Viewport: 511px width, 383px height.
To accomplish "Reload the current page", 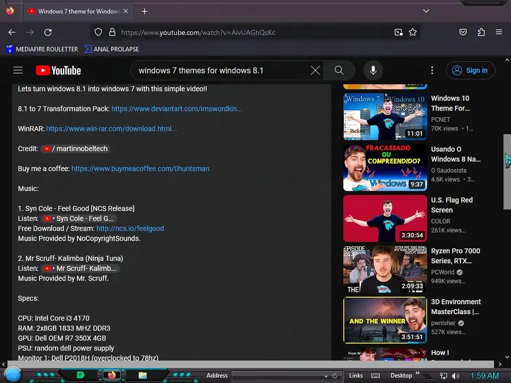I will tap(48, 32).
